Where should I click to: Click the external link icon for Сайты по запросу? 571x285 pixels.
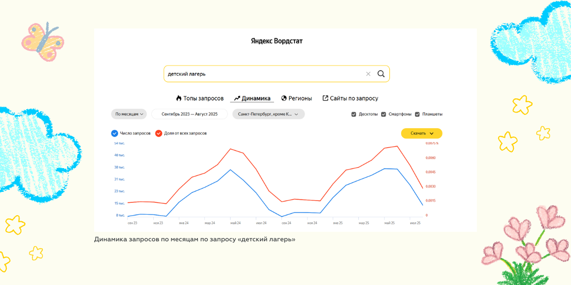point(325,98)
